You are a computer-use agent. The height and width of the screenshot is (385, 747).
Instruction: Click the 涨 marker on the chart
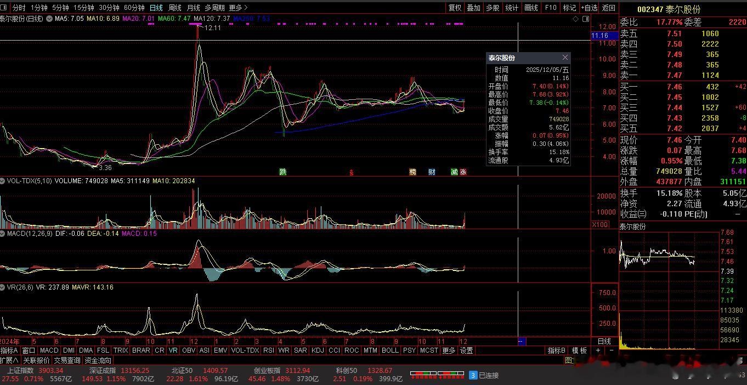(463, 172)
